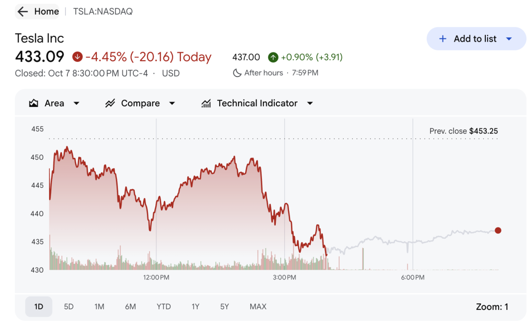This screenshot has width=531, height=326.
Task: Click the Area chart type icon
Action: [x=34, y=103]
